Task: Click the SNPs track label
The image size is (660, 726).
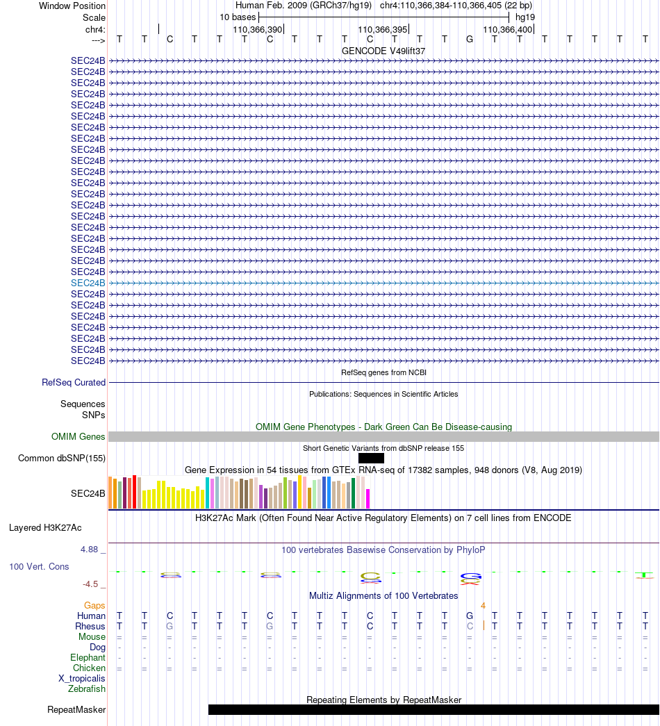Action: [94, 415]
